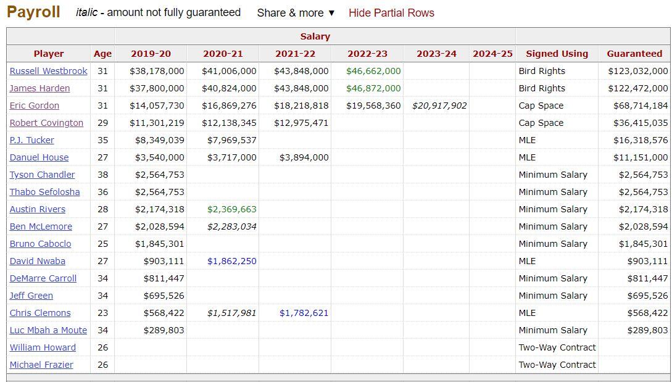Image resolution: width=672 pixels, height=382 pixels.
Task: Click Tyson Chandler's name
Action: pyautogui.click(x=42, y=175)
